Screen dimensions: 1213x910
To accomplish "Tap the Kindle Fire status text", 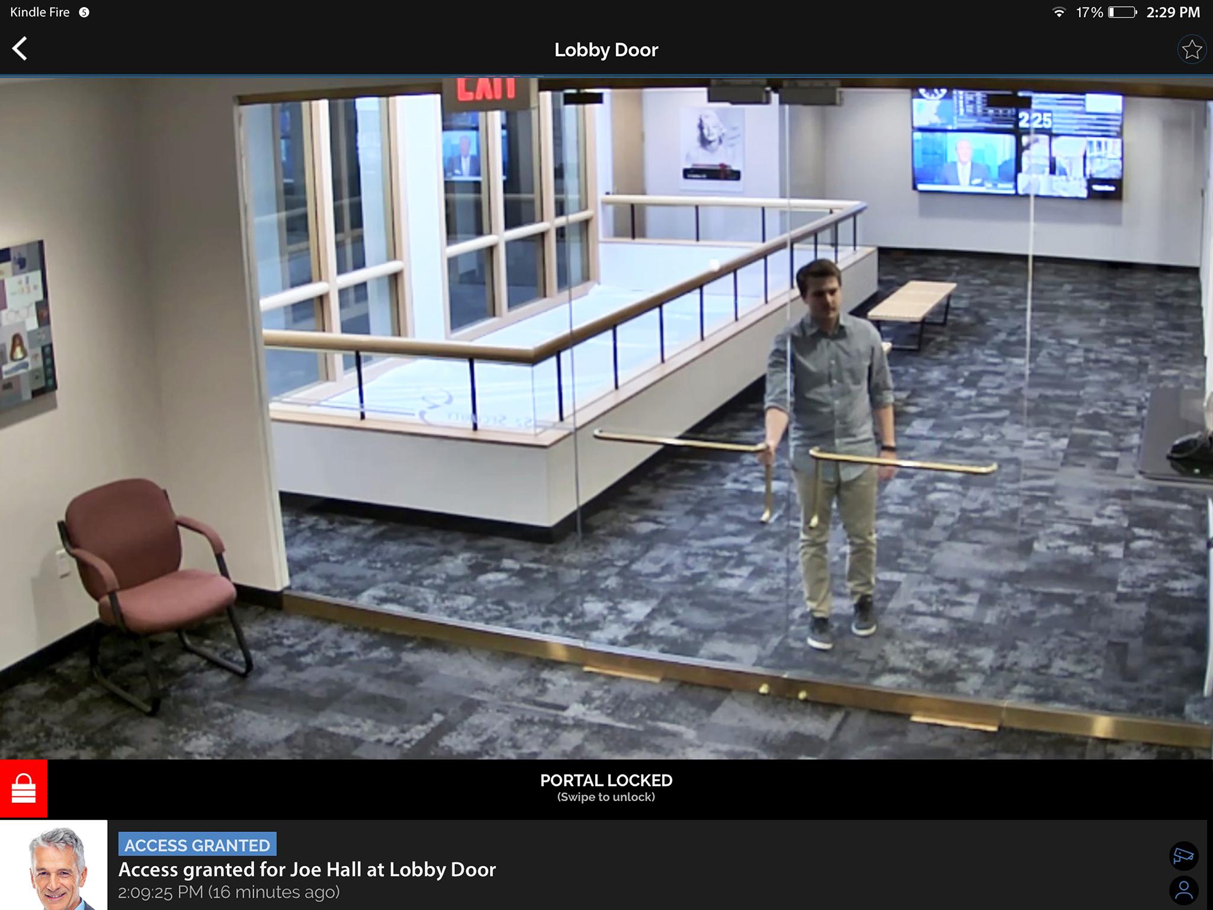I will click(40, 12).
